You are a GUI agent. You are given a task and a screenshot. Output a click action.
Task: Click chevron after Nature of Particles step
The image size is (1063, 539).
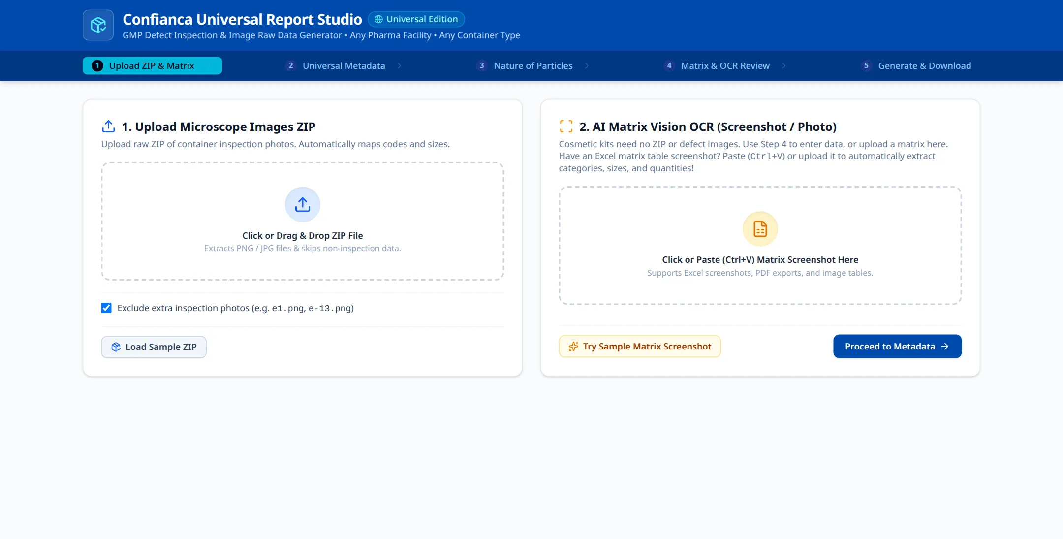[x=587, y=66]
